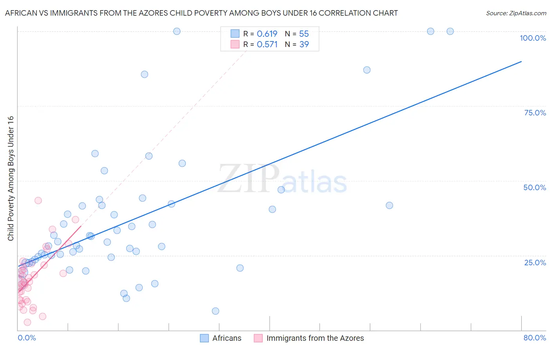Viewport: 551px width, 349px height.
Task: Click the pink Immigrants from the Azores swatch
Action: (258, 338)
